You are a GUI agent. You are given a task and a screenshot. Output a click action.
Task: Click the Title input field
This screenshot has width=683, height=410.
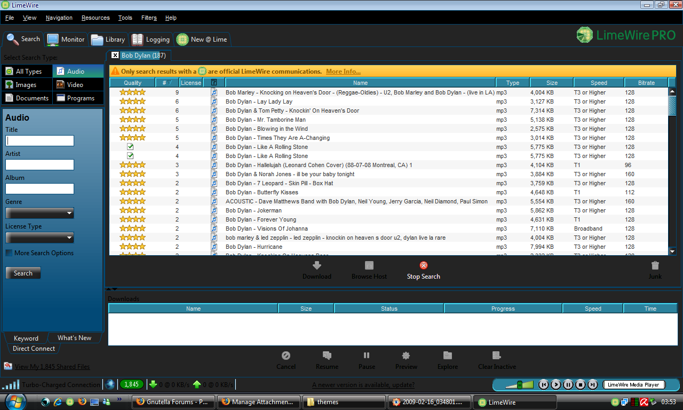tap(39, 141)
